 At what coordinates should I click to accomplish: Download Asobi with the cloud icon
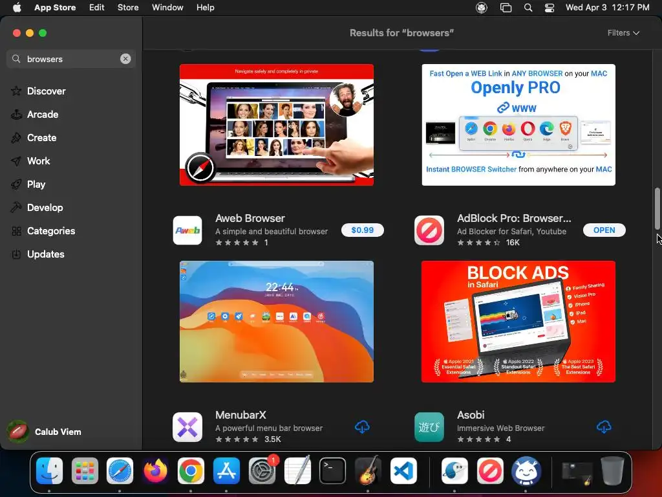[x=604, y=427]
